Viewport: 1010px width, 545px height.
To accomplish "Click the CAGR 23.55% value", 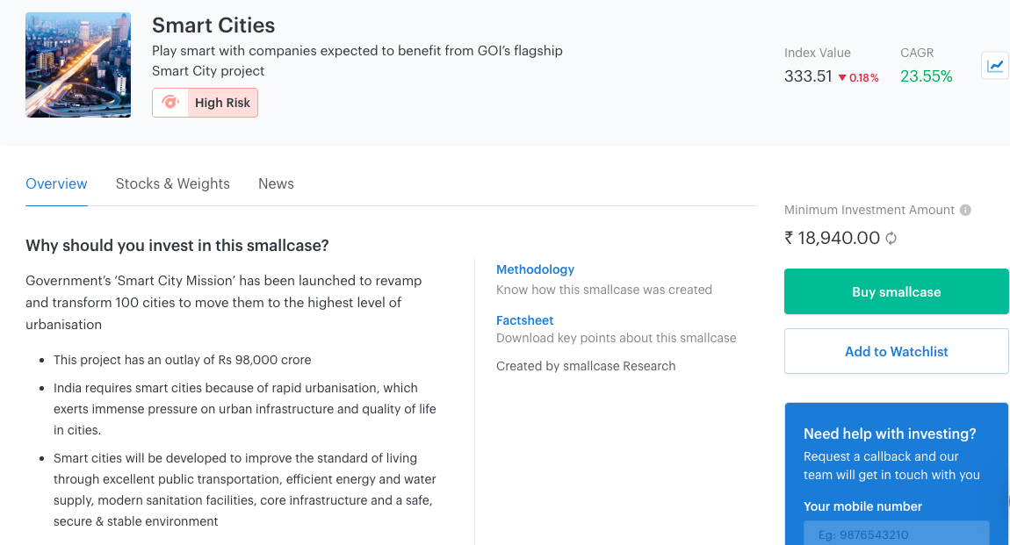I will point(926,76).
